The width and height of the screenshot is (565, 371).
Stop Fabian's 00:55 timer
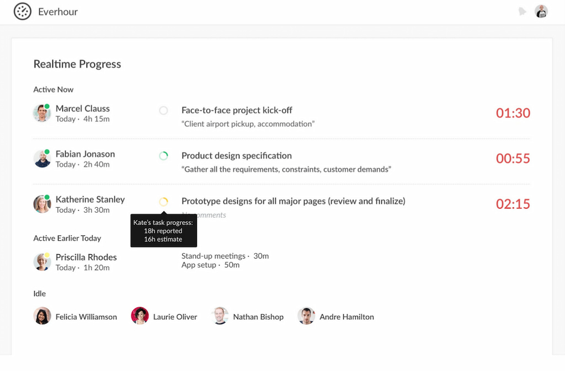tap(513, 158)
